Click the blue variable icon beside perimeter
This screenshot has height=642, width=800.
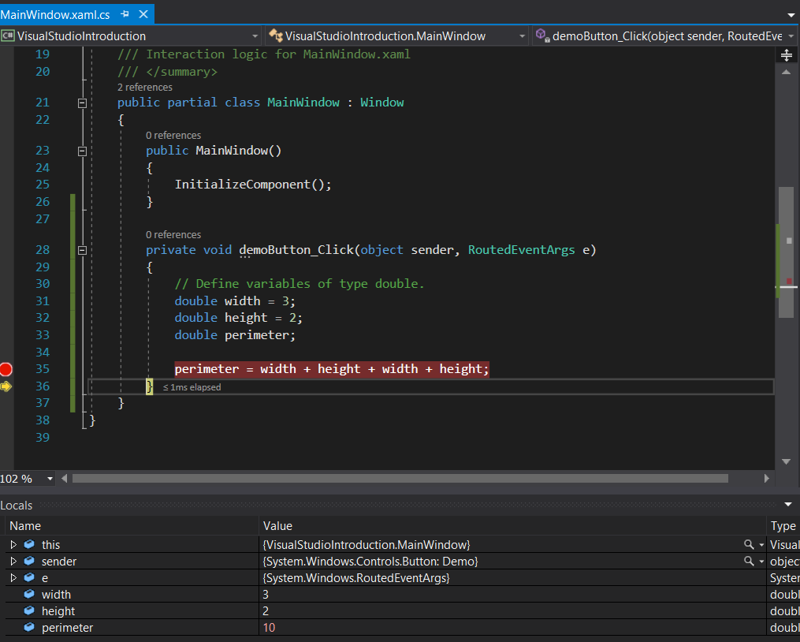(29, 628)
